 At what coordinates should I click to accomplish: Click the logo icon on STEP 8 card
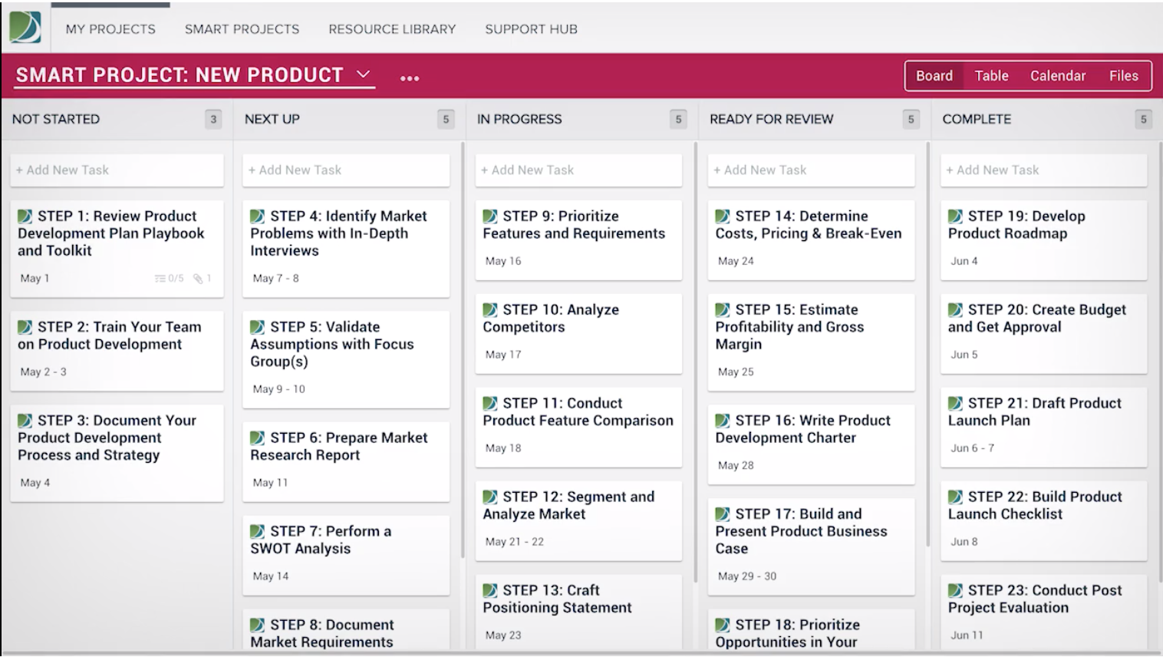[258, 625]
